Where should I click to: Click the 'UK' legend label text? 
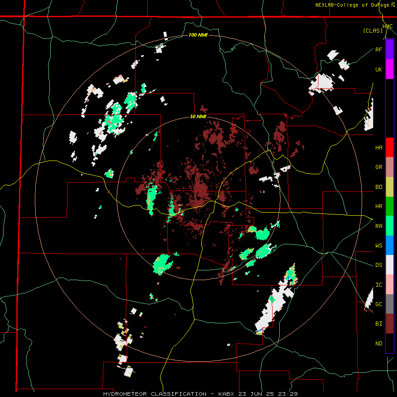(x=379, y=69)
